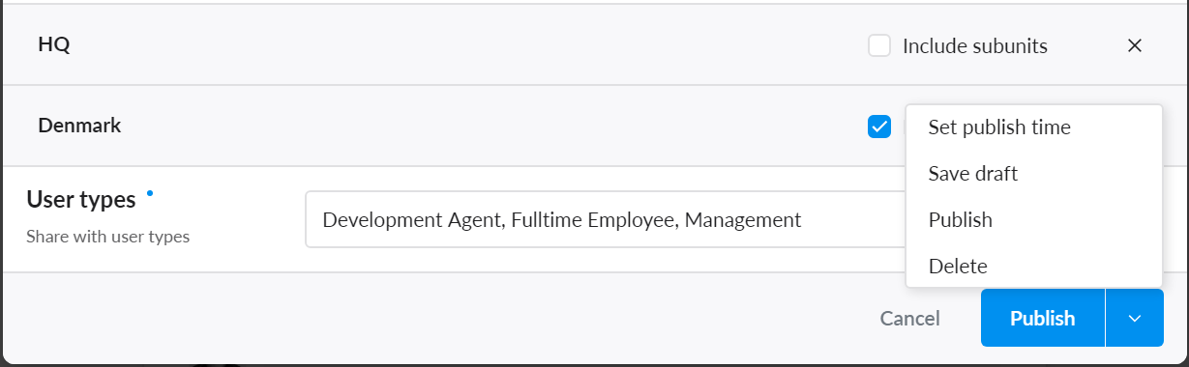Click the User types heading
The width and height of the screenshot is (1189, 367).
[x=81, y=200]
